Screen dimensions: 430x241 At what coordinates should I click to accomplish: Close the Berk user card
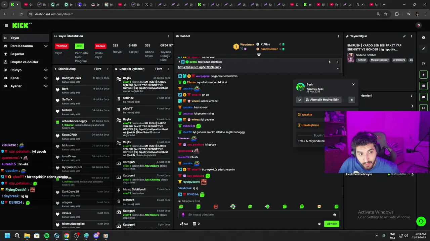point(353,84)
